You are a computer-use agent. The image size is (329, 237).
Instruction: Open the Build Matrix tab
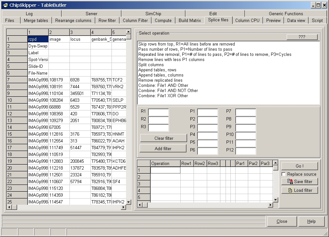190,20
